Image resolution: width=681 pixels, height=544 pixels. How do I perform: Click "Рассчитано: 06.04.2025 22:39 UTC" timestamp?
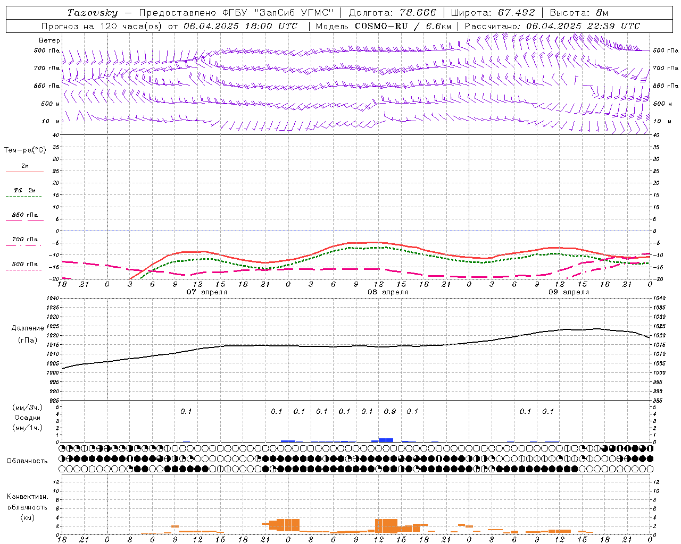point(552,26)
